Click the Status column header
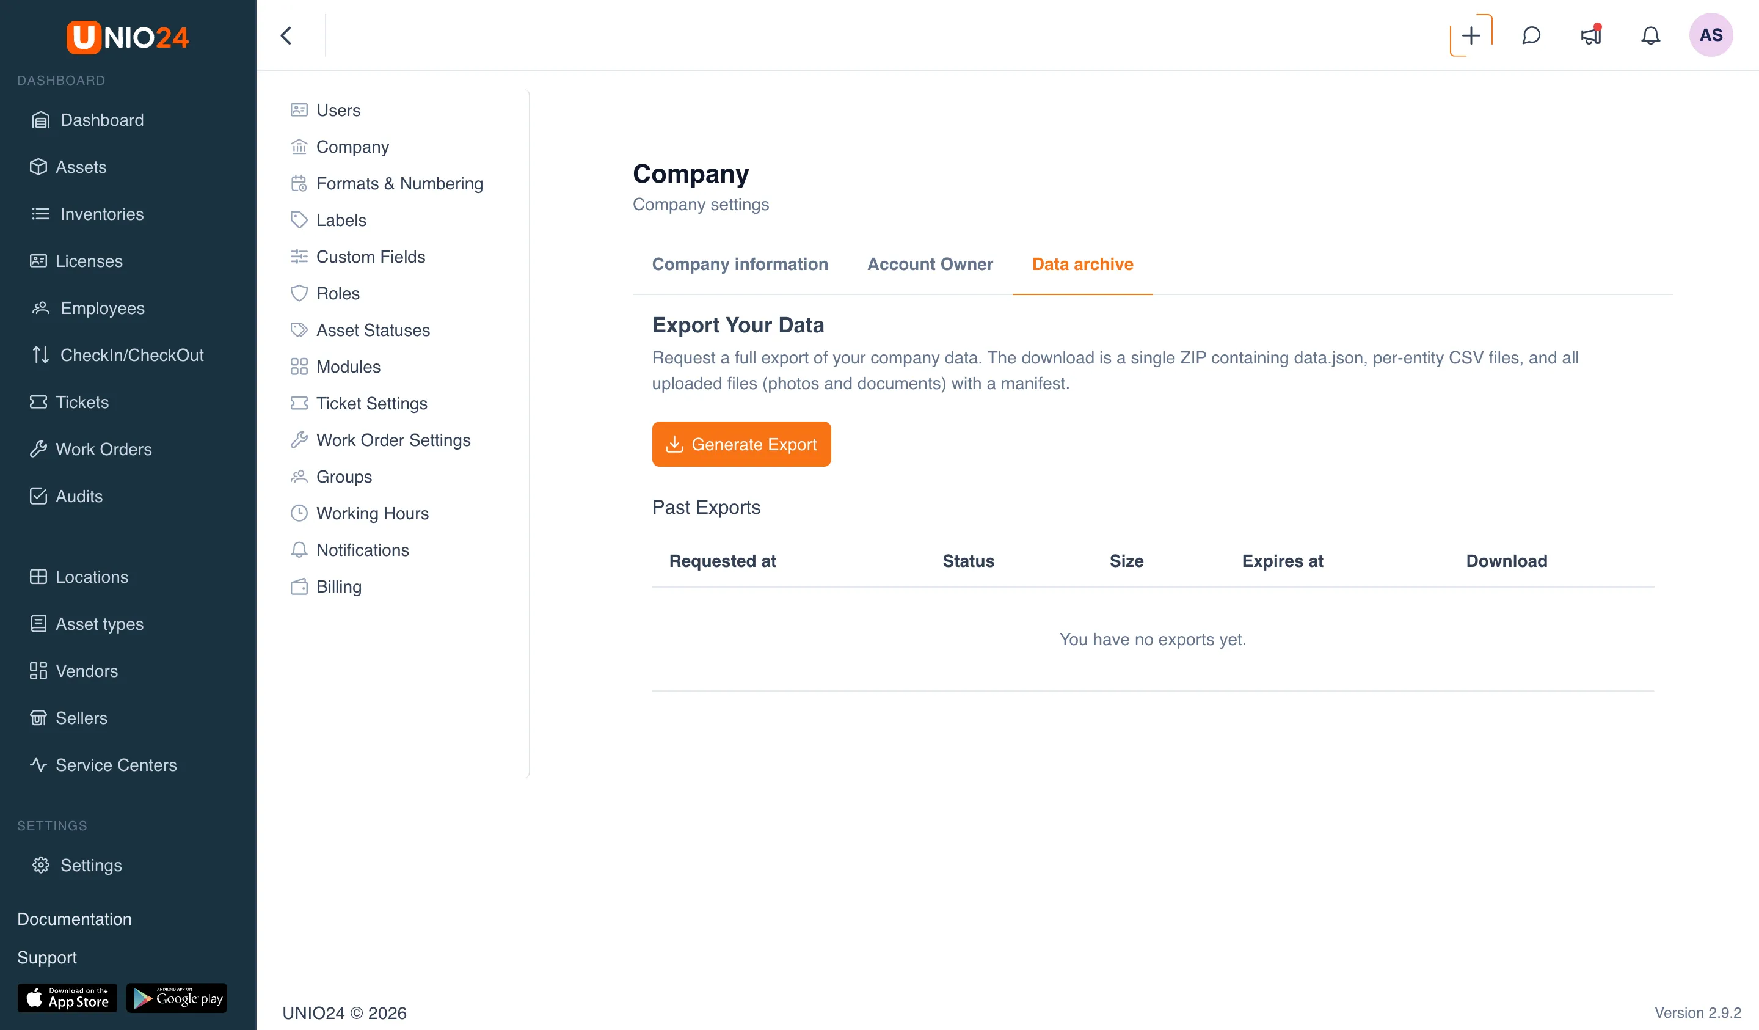The height and width of the screenshot is (1030, 1759). pyautogui.click(x=968, y=561)
